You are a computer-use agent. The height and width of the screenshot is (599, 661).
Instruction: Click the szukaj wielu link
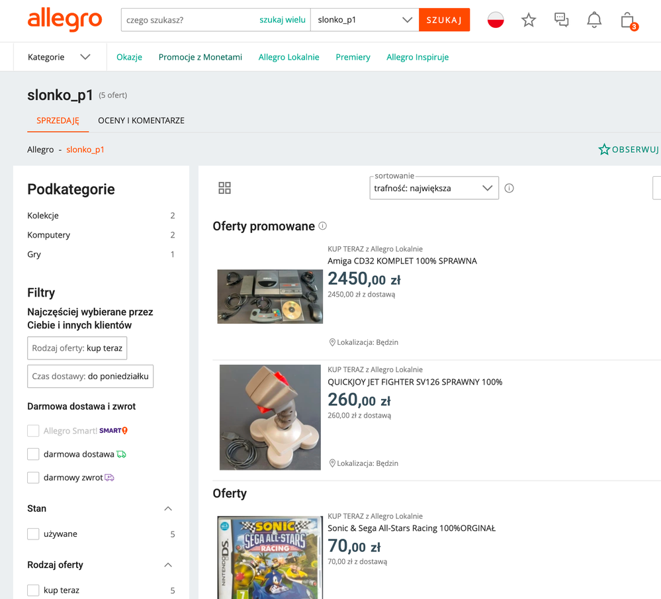point(283,20)
